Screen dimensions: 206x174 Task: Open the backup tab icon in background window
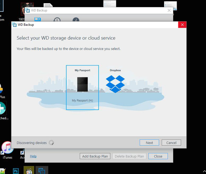[38, 19]
